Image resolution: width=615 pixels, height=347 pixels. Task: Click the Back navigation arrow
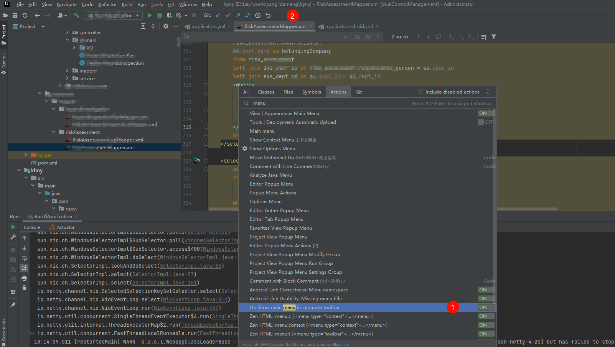(37, 15)
